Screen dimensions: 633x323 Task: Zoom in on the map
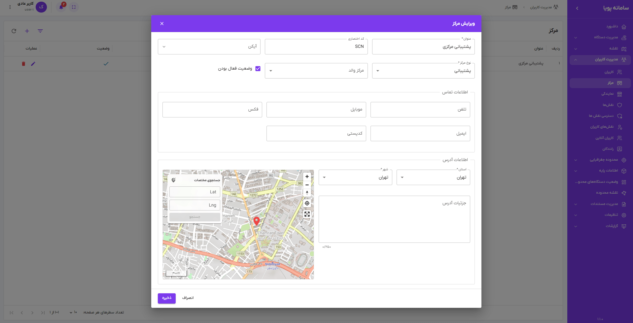(307, 177)
